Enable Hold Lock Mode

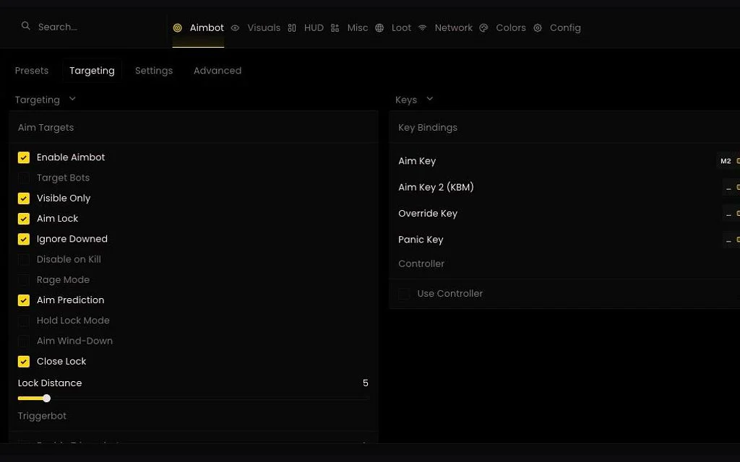tap(24, 321)
